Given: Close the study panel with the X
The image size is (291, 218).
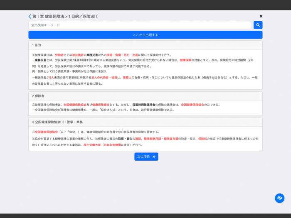Looking at the screenshot, I should [x=261, y=16].
